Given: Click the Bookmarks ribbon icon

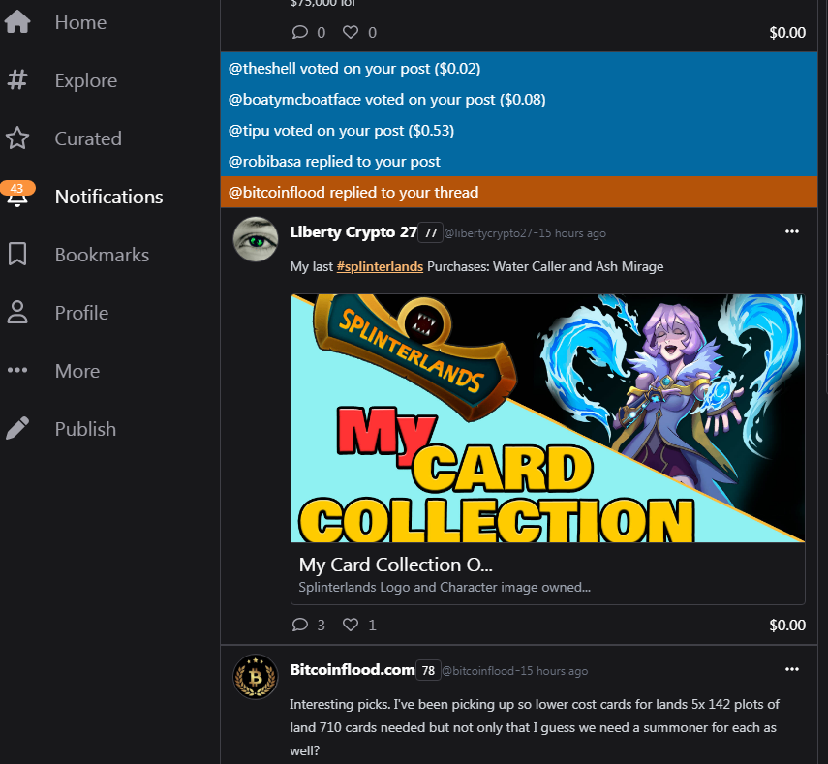Looking at the screenshot, I should pyautogui.click(x=17, y=254).
